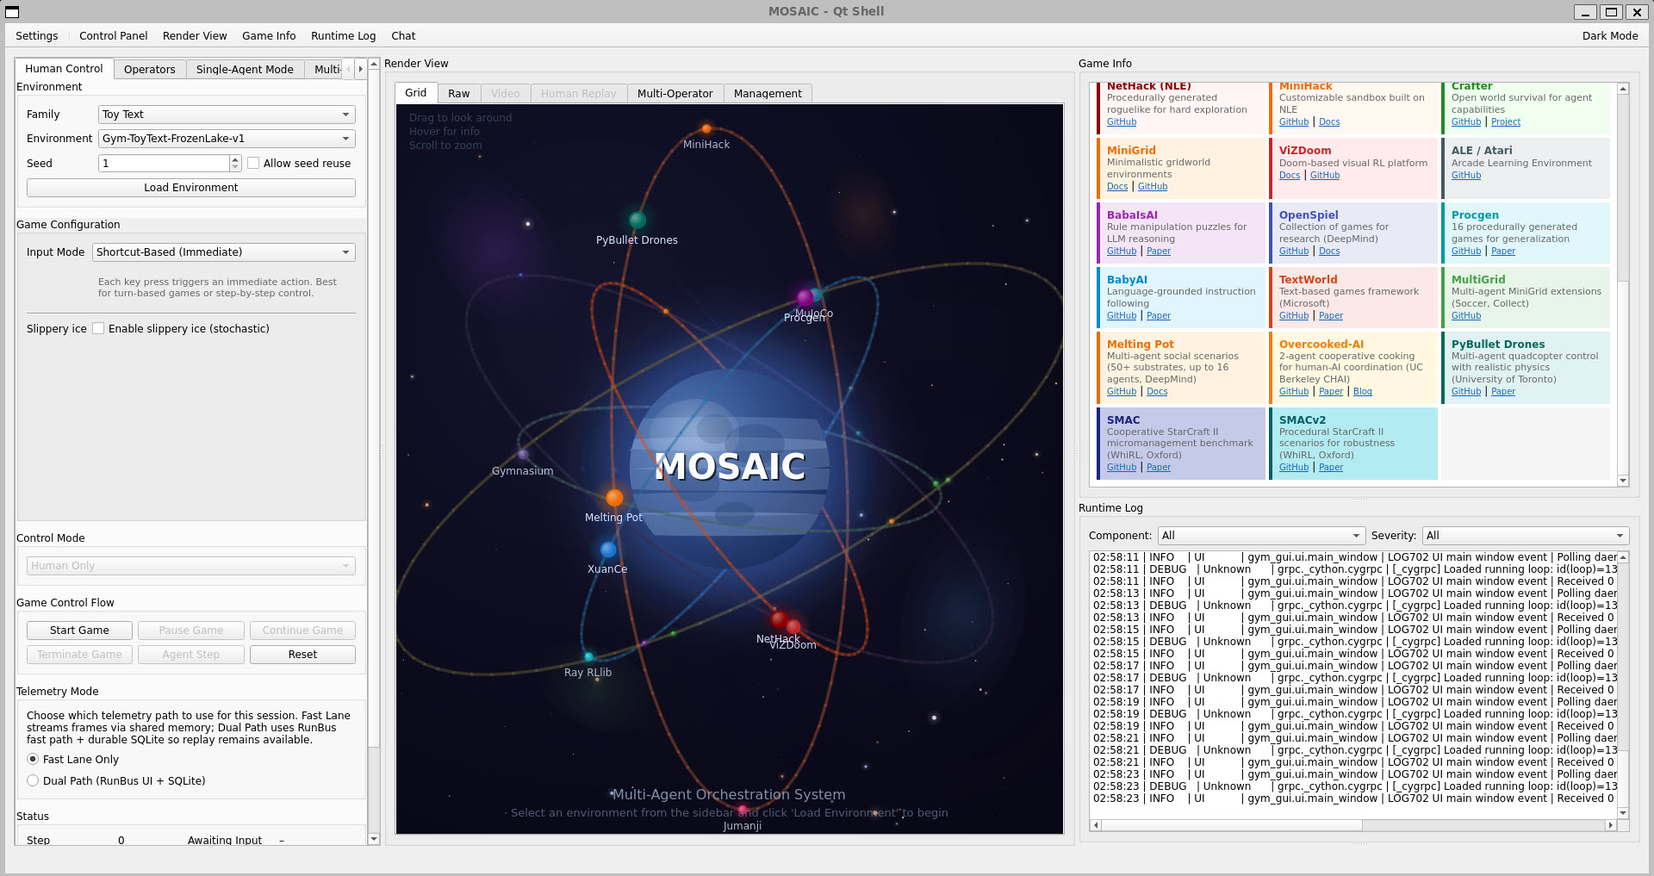Open the Severity filter dropdown
Screen dimensions: 1654x876
tap(1525, 536)
